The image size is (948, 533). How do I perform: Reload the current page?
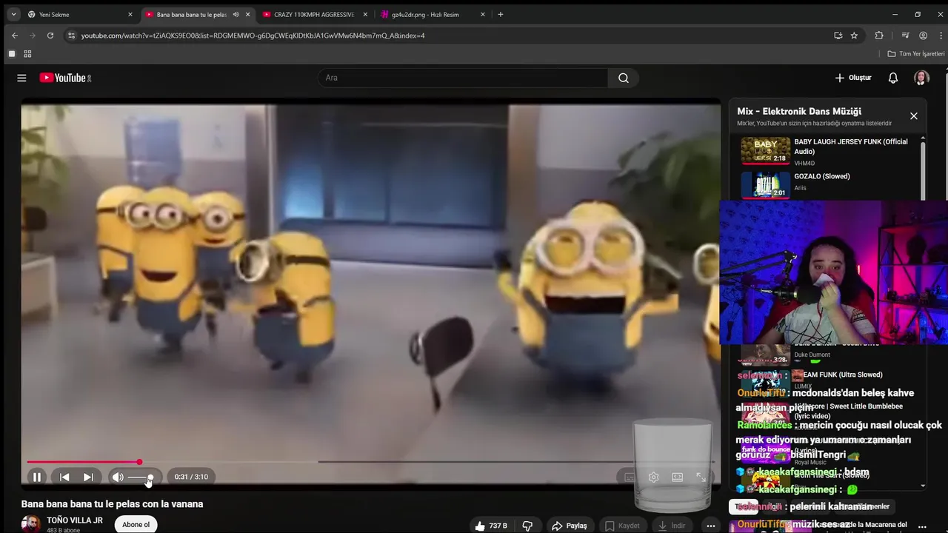[50, 36]
